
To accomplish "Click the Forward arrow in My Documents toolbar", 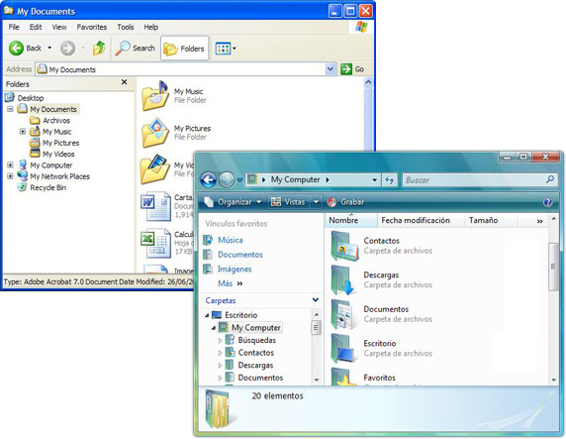I will pos(67,49).
